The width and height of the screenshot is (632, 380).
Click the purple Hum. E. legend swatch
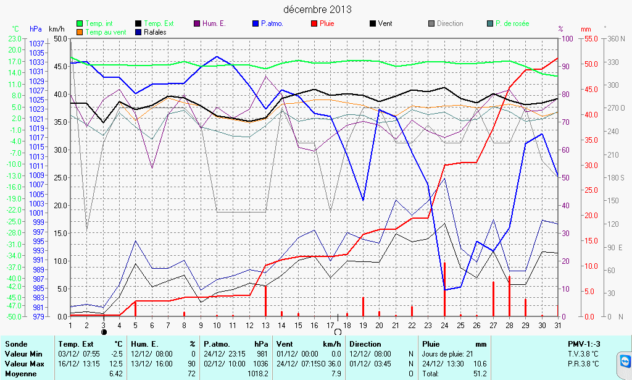pyautogui.click(x=197, y=23)
